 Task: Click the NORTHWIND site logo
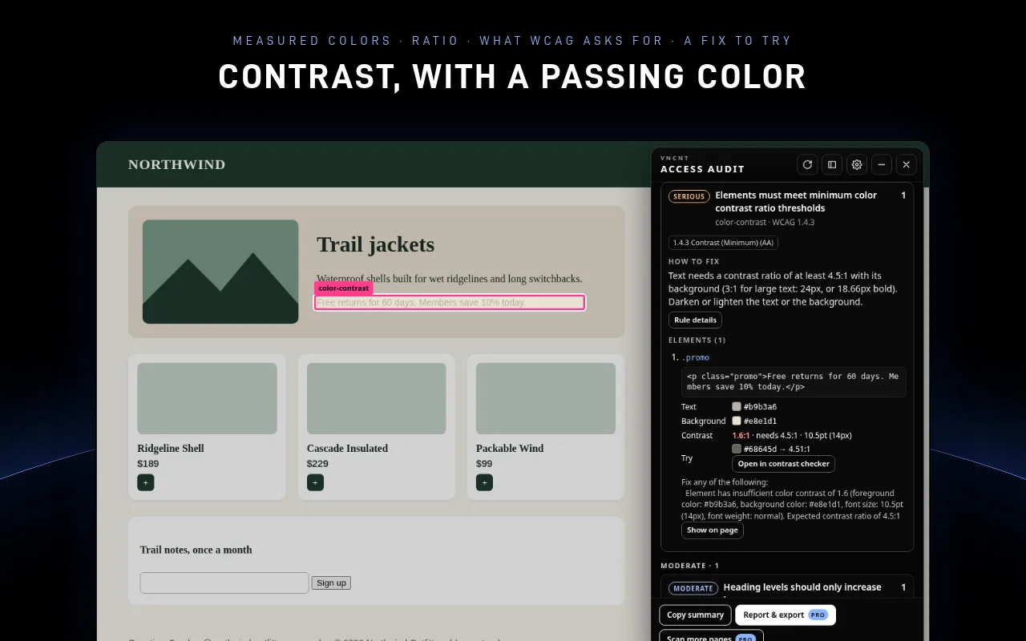click(176, 164)
